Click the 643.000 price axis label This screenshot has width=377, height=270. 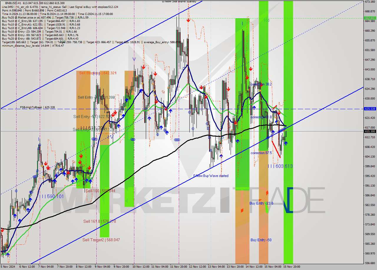pyautogui.click(x=370, y=69)
